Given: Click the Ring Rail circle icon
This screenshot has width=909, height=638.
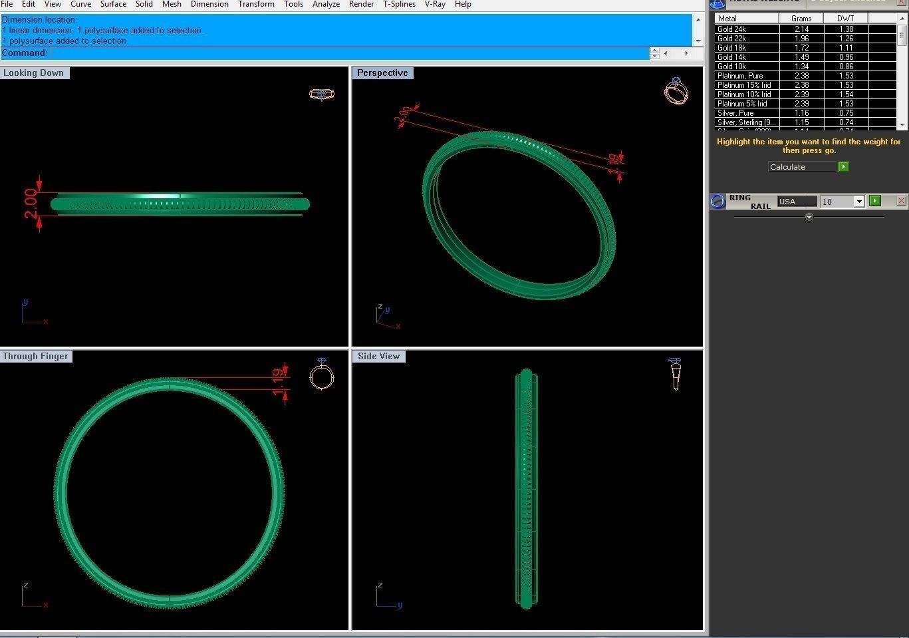Looking at the screenshot, I should pyautogui.click(x=717, y=202).
